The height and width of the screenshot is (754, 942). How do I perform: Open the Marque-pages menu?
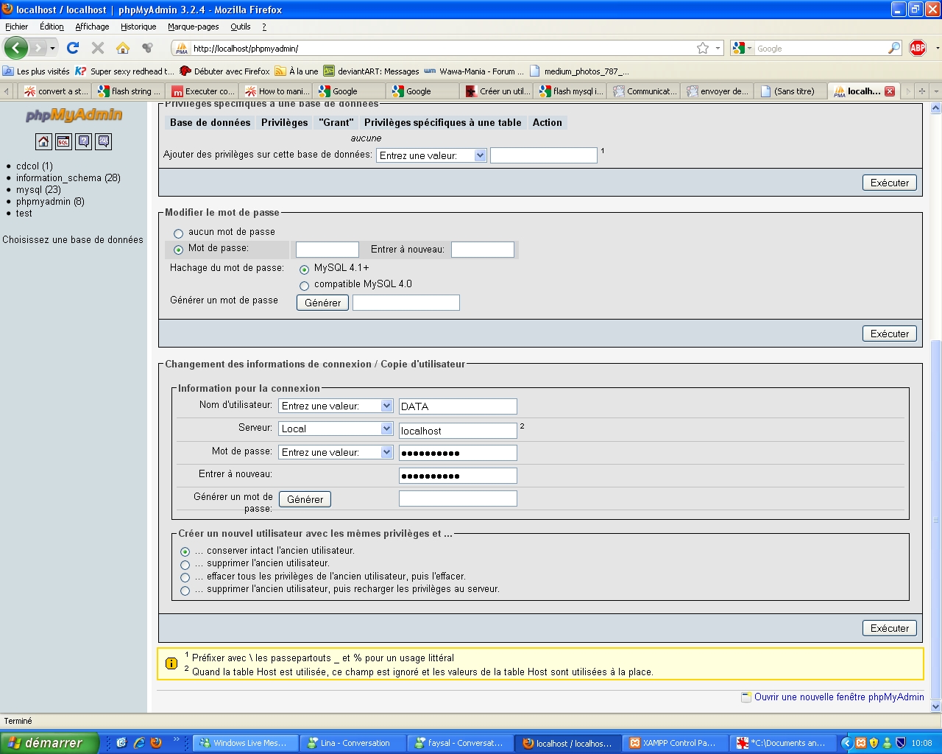pyautogui.click(x=193, y=27)
